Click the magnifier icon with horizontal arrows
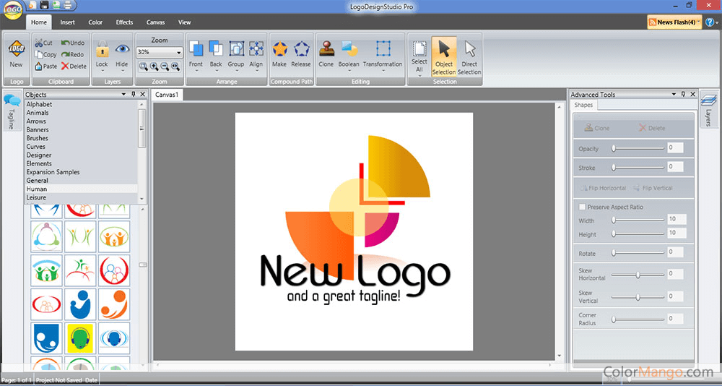Screen dimensions: 722x386 tap(175, 67)
